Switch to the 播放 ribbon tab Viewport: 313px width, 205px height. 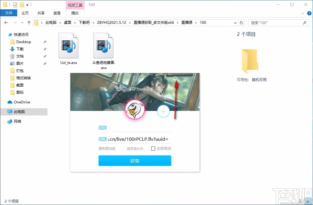coord(75,13)
